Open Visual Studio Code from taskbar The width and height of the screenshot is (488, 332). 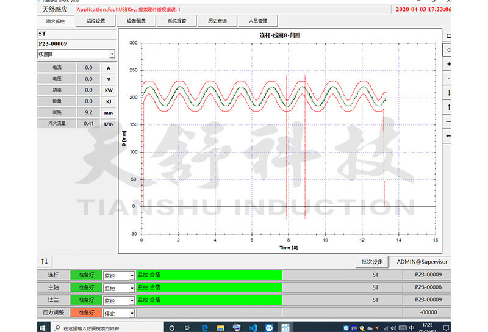click(x=253, y=328)
